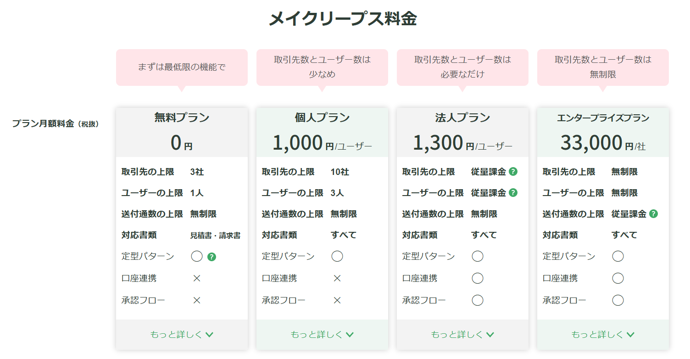Screen dimensions: 690x359
Task: Expand もっと詳しく under 無料プラン
Action: pyautogui.click(x=182, y=335)
